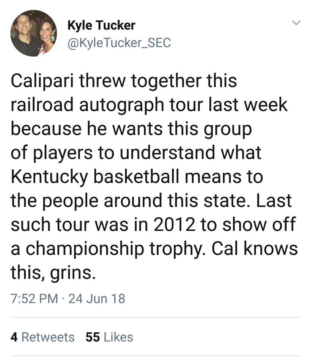
Task: Open the tweet options chevron menu
Action: 295,24
